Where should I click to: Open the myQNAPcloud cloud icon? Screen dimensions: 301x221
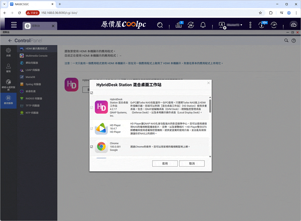pyautogui.click(x=293, y=25)
